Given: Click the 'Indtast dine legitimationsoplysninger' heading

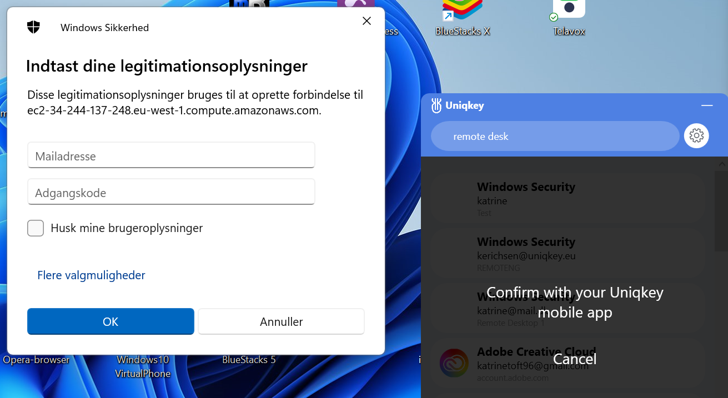Looking at the screenshot, I should [167, 66].
